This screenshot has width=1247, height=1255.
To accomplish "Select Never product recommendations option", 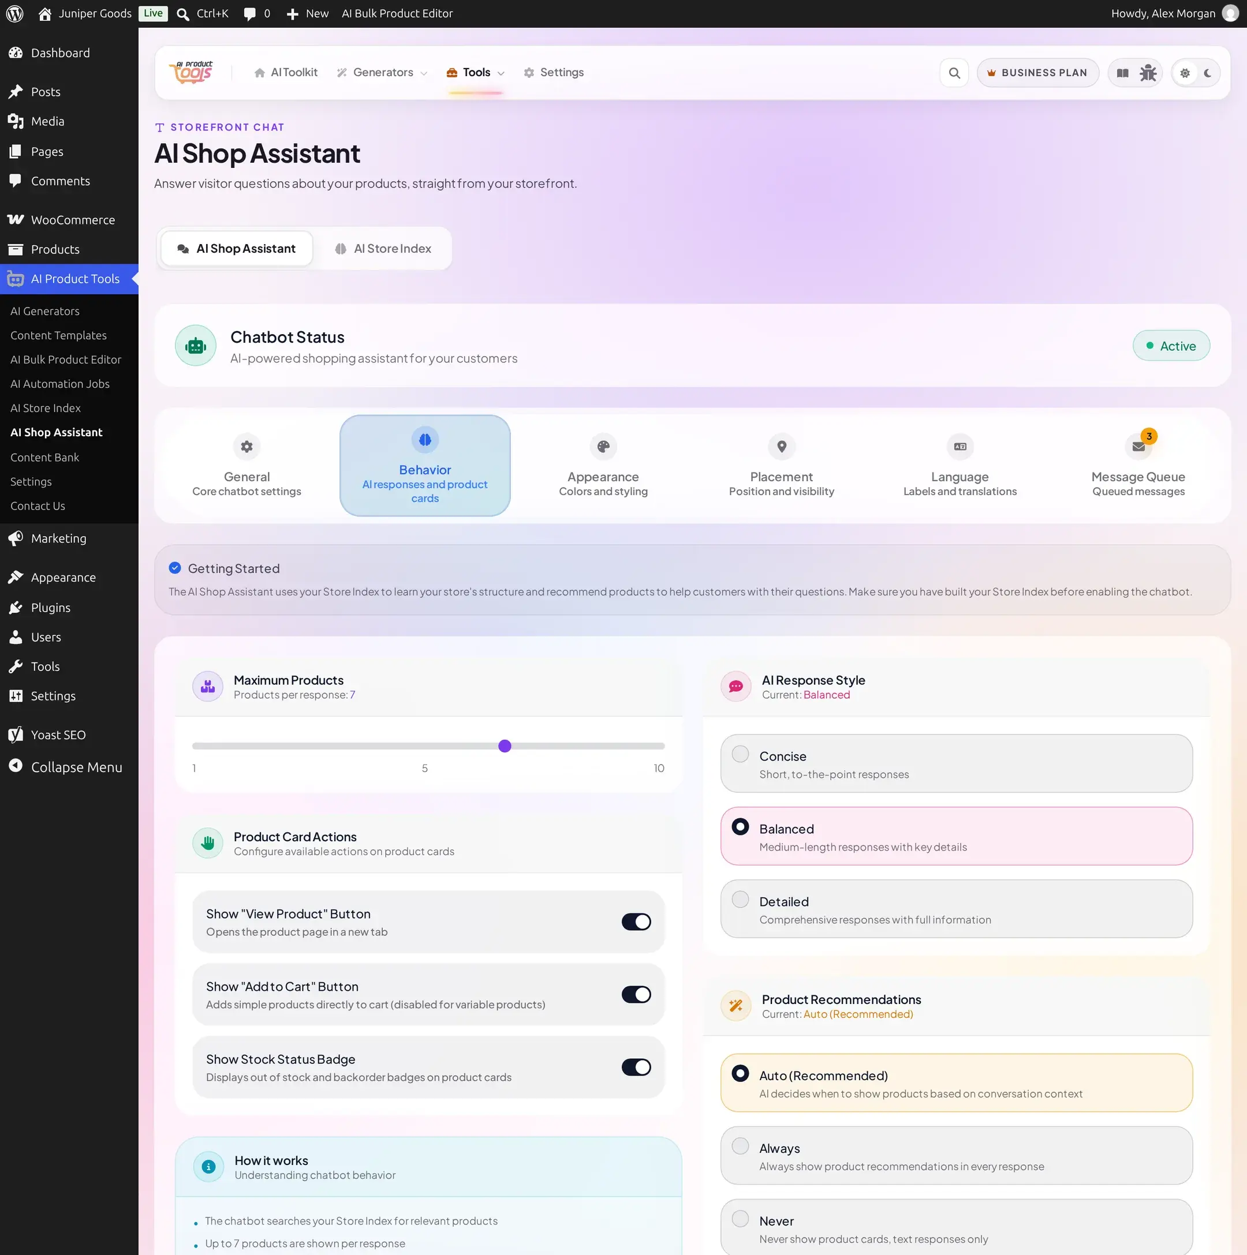I will pos(956,1226).
